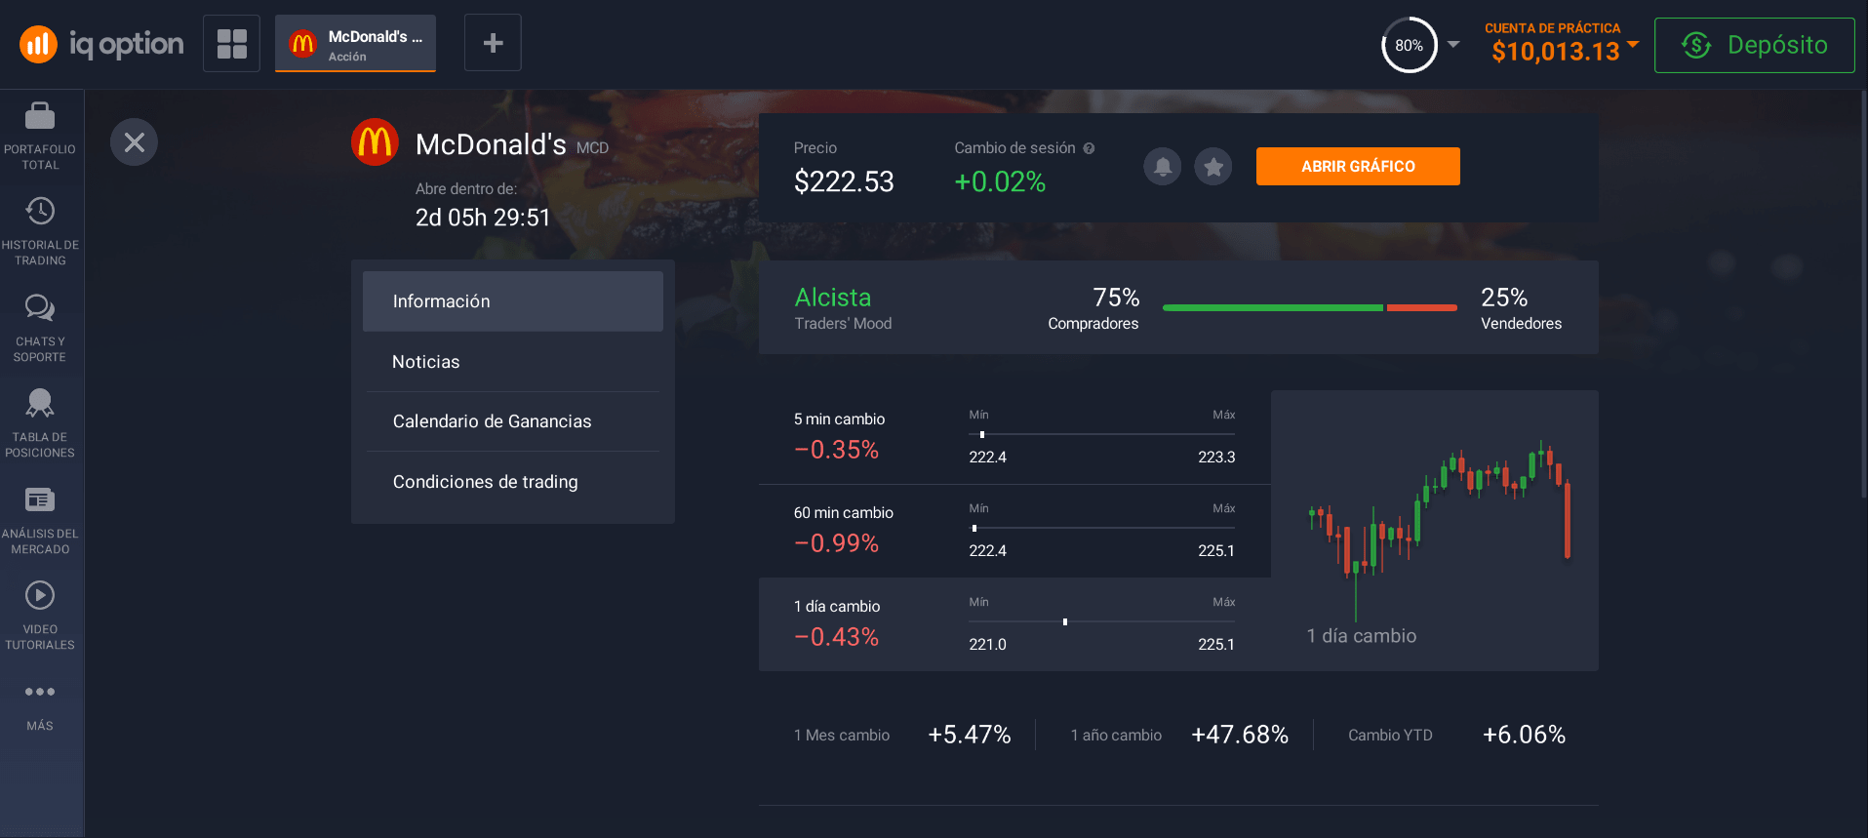Toggle price alerts with the bell icon
The height and width of the screenshot is (838, 1868).
click(x=1162, y=166)
